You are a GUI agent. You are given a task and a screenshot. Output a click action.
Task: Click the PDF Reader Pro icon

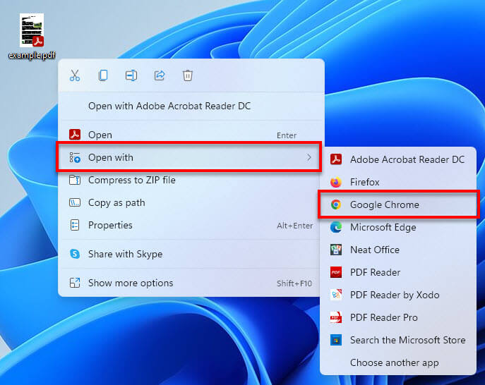pos(336,317)
